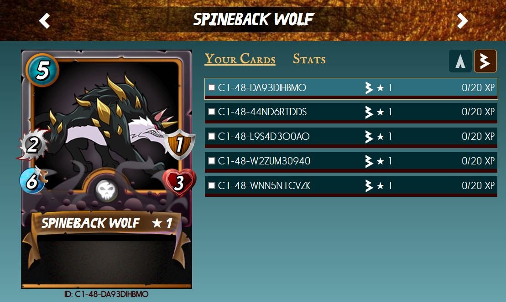506x302 pixels.
Task: Click the card ID text below the card
Action: [106, 294]
